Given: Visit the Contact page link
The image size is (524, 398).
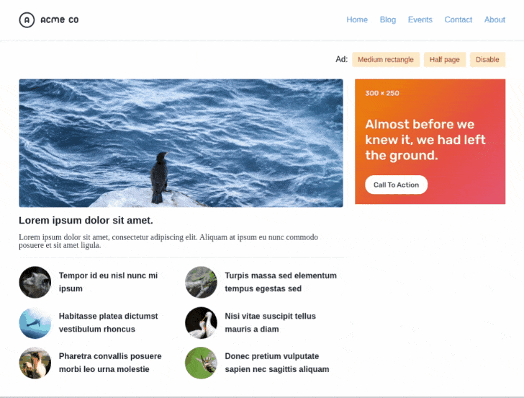Looking at the screenshot, I should pyautogui.click(x=458, y=19).
